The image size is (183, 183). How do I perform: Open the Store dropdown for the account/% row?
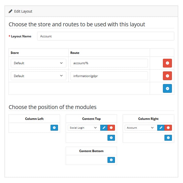(38, 63)
